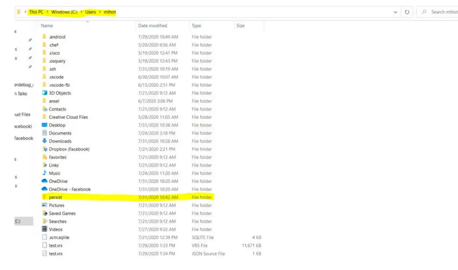
Task: Select the OneDrive folder name
Action: tap(58, 181)
